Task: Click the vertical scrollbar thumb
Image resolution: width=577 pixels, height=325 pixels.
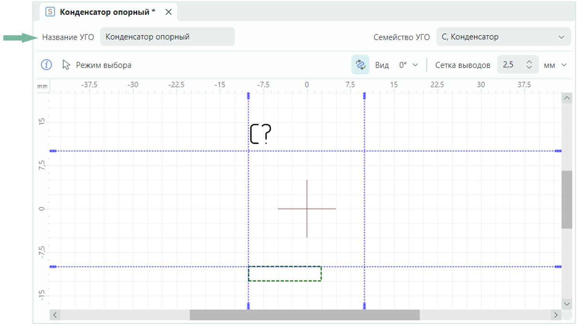Action: point(567,200)
